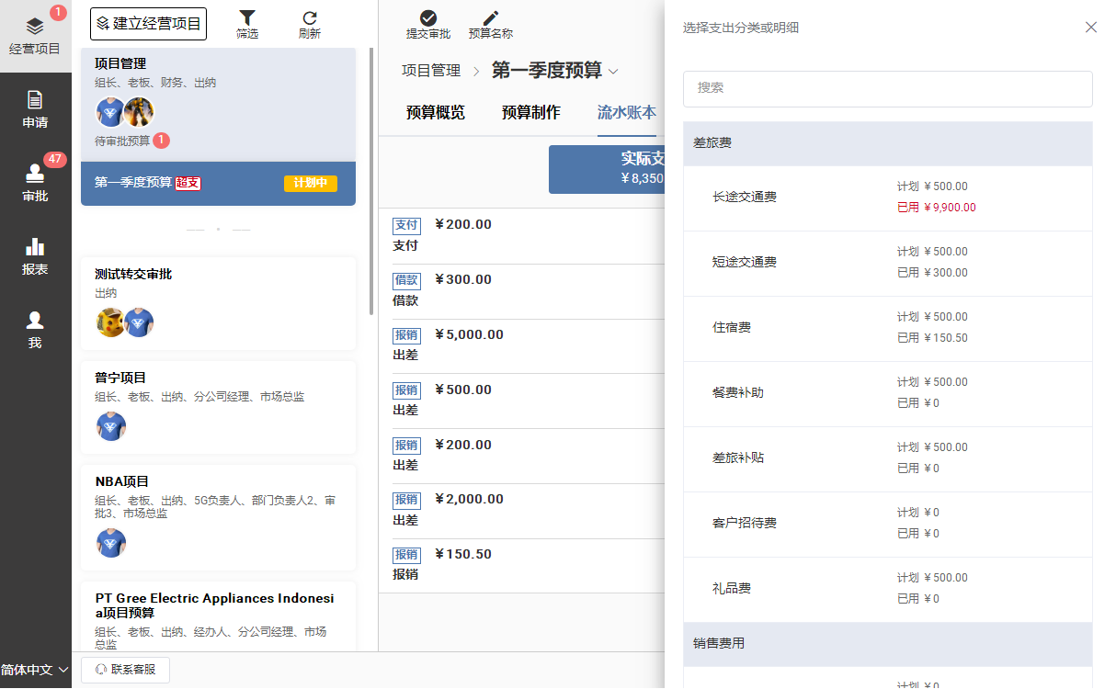Open the 审批 approvals section
The width and height of the screenshot is (1116, 689).
click(x=35, y=183)
